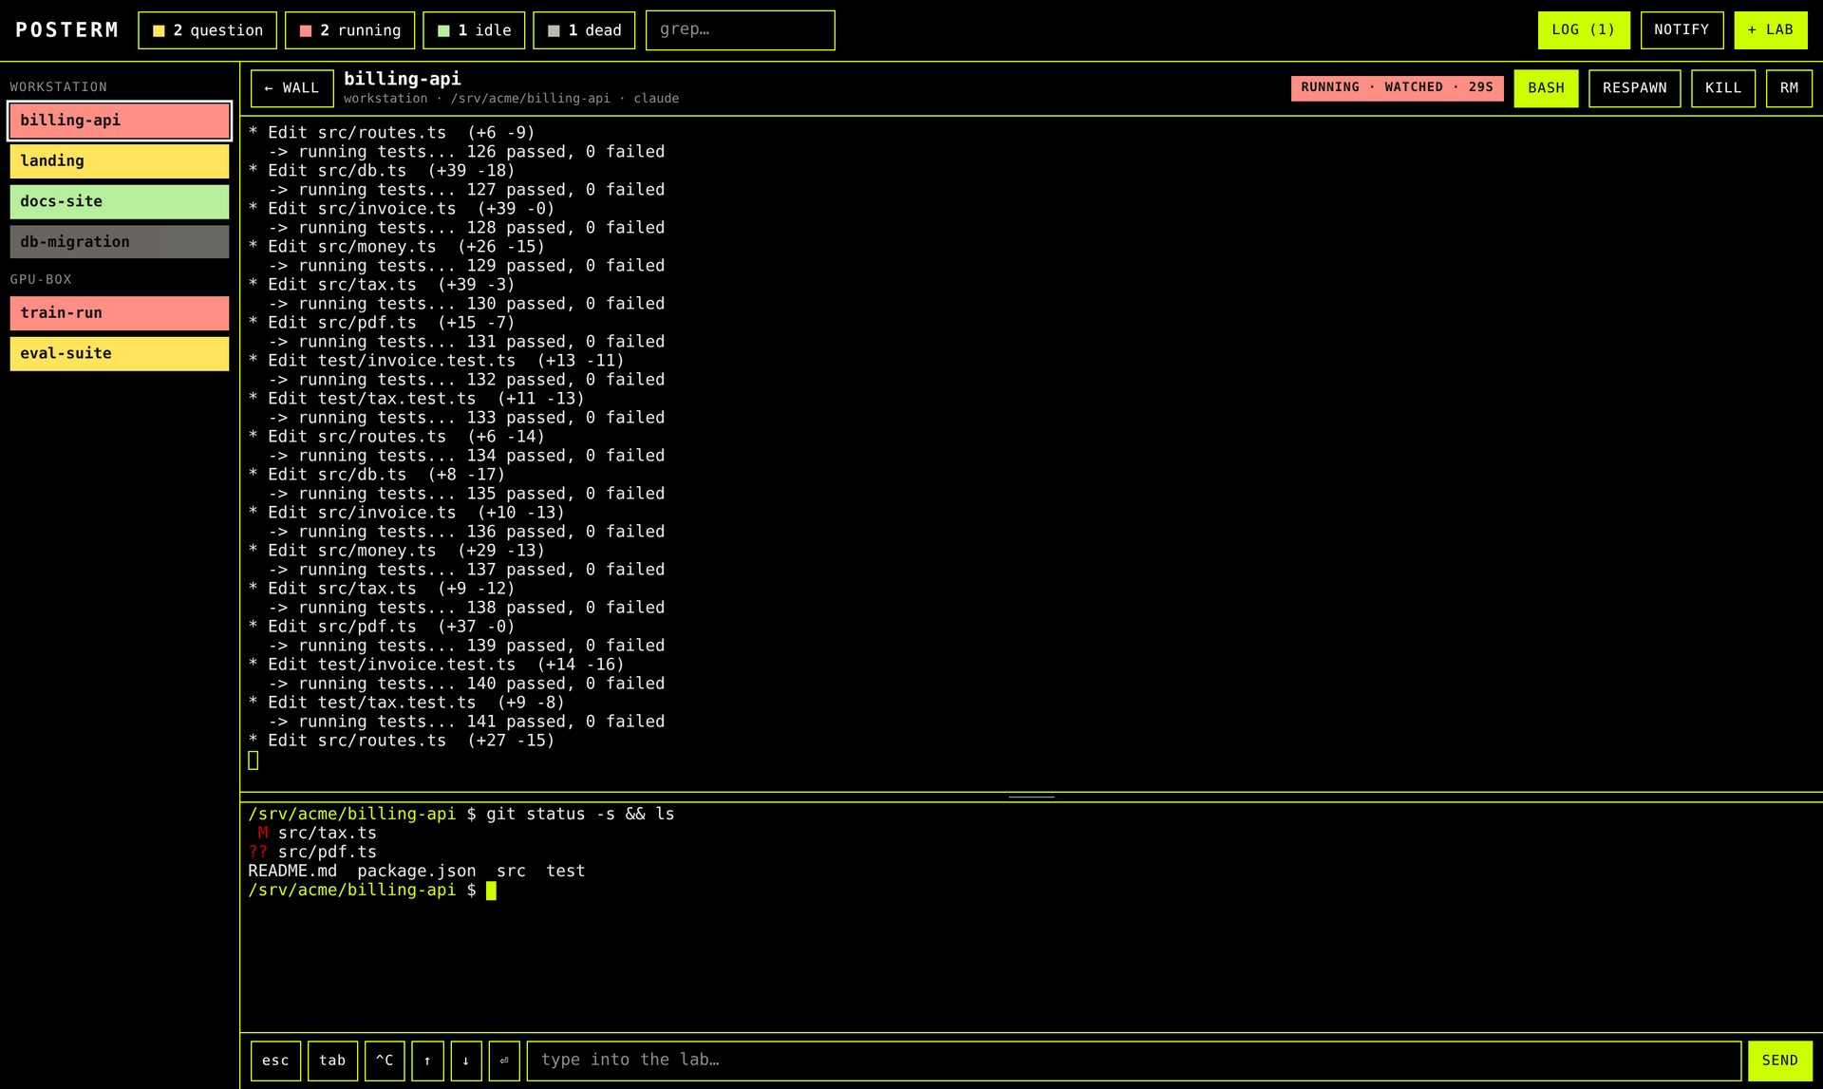
Task: Select the db-migration session
Action: pyautogui.click(x=120, y=242)
